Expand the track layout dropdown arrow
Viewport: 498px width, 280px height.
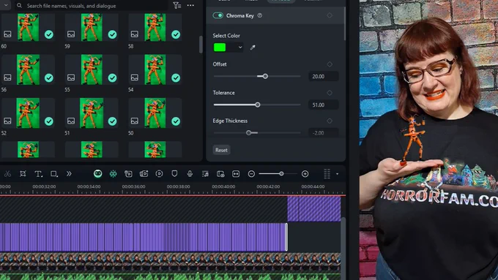click(338, 174)
